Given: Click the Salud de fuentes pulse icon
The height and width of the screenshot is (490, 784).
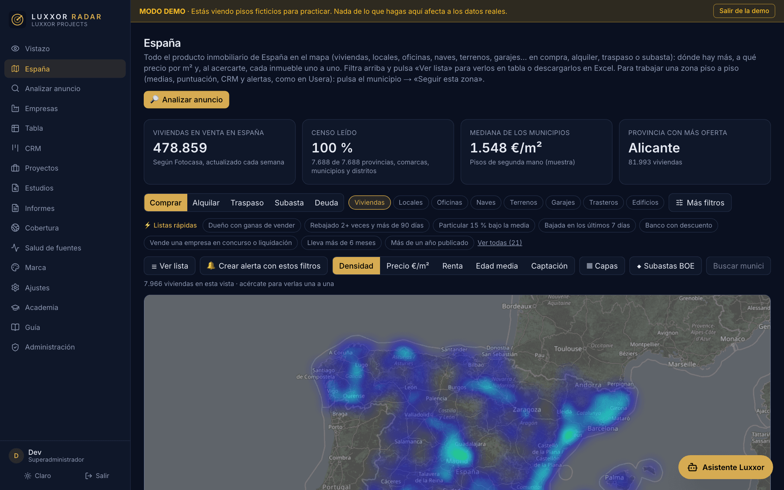Looking at the screenshot, I should tap(15, 248).
